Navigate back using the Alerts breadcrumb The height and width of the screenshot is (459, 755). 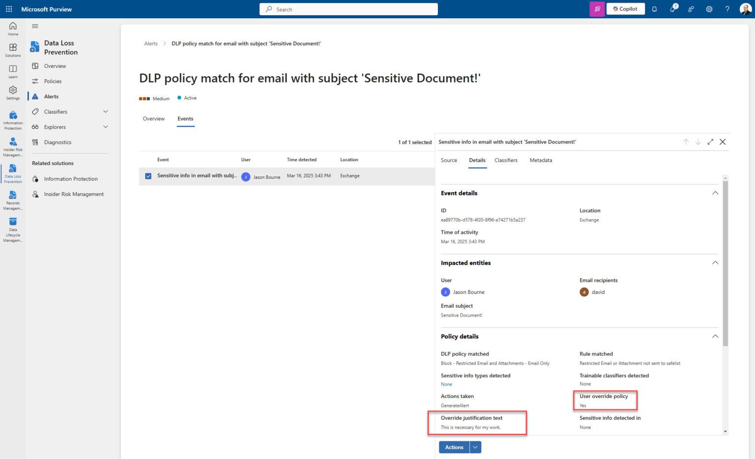151,43
